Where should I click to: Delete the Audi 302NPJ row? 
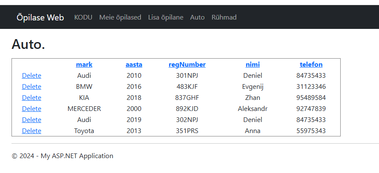[x=32, y=120]
